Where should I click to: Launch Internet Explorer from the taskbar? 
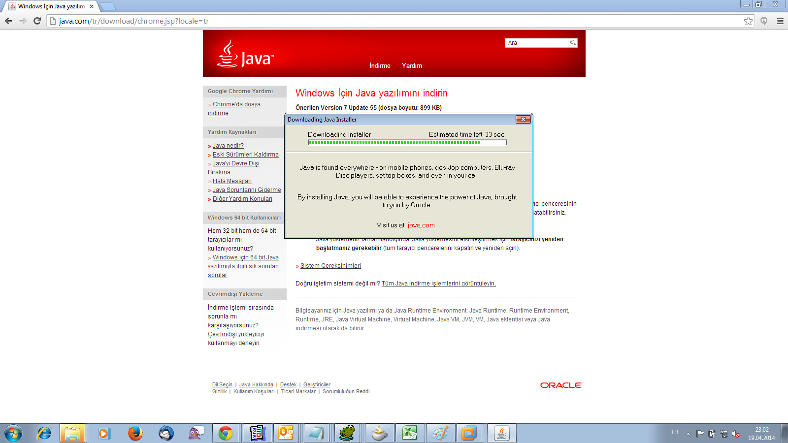pos(44,434)
